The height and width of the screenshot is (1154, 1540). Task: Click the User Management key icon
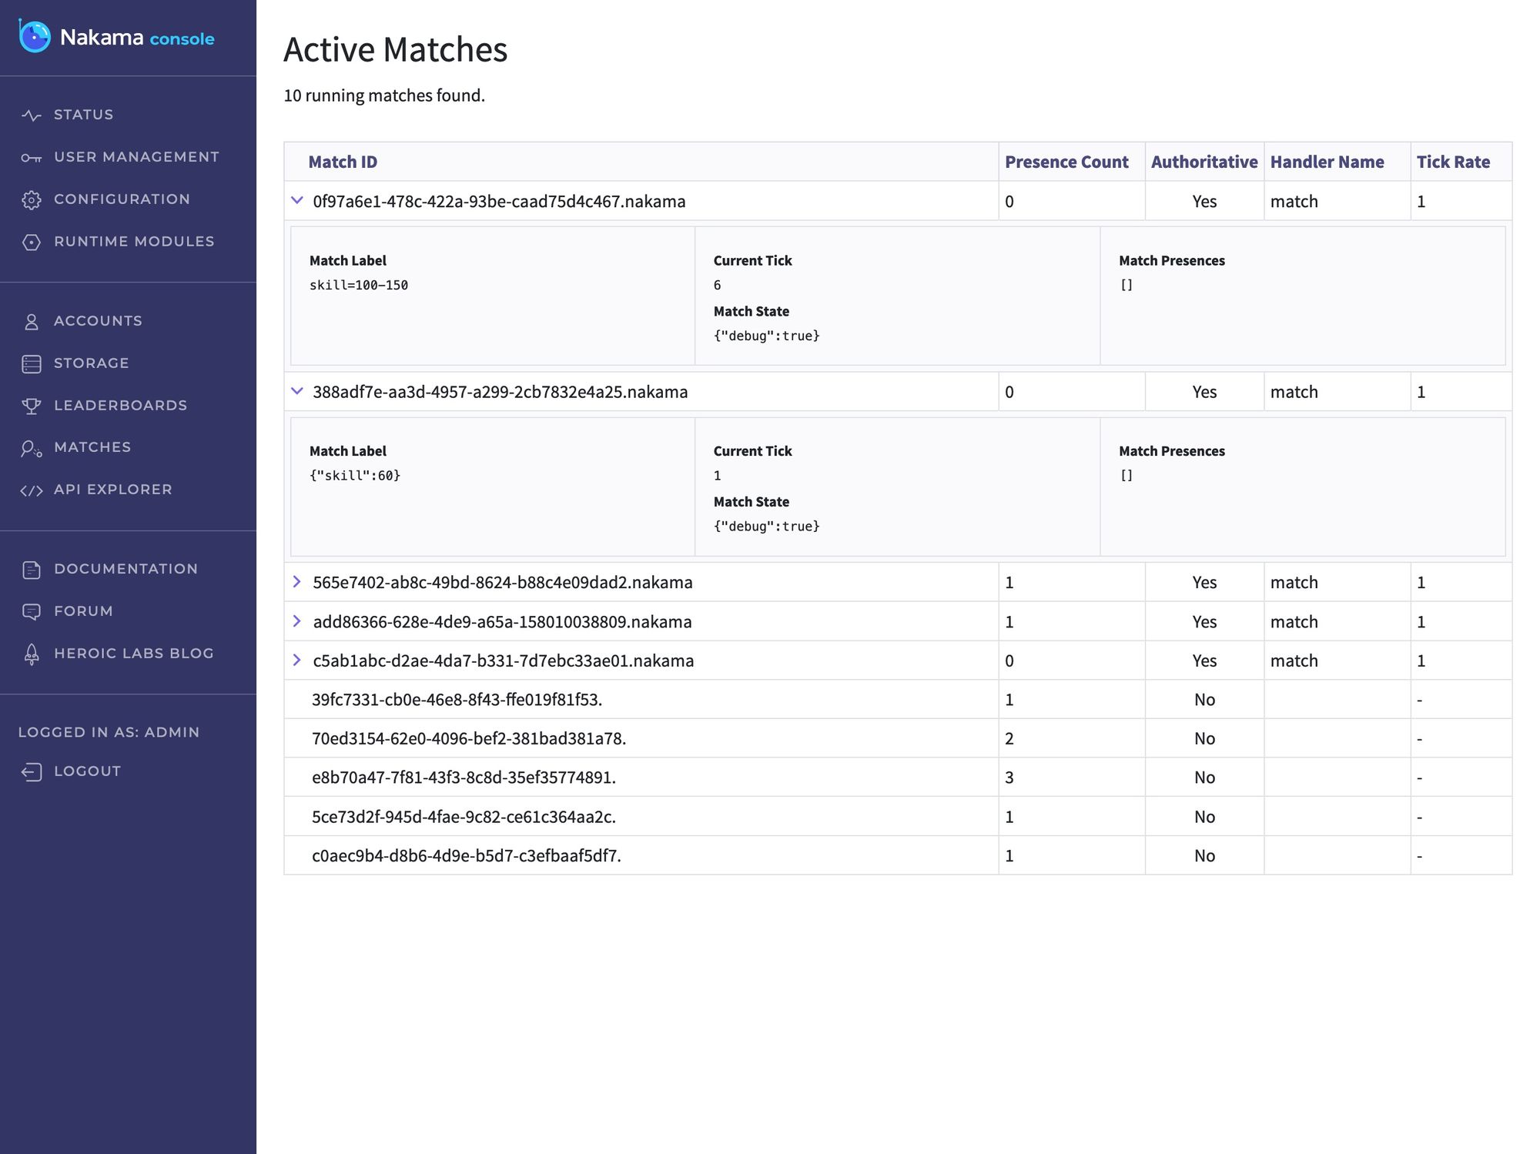point(32,158)
